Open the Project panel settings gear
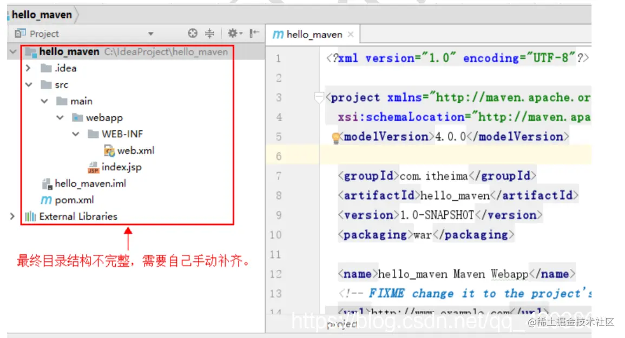 click(x=234, y=34)
